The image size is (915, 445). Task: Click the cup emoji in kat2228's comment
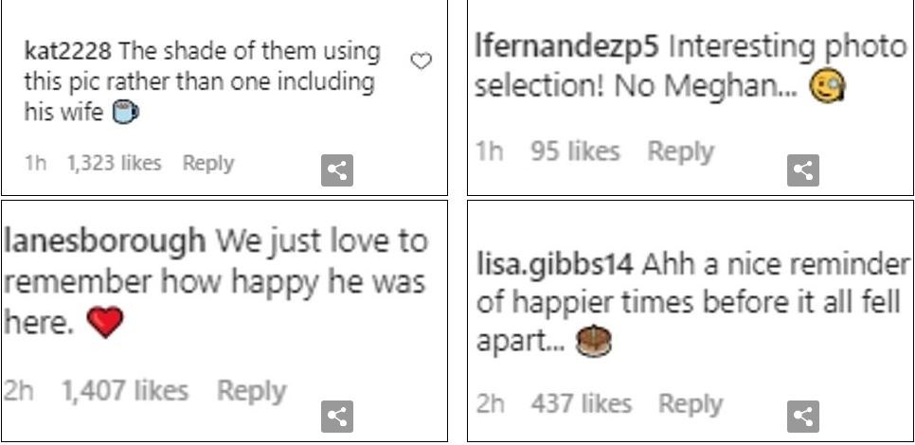click(x=125, y=113)
